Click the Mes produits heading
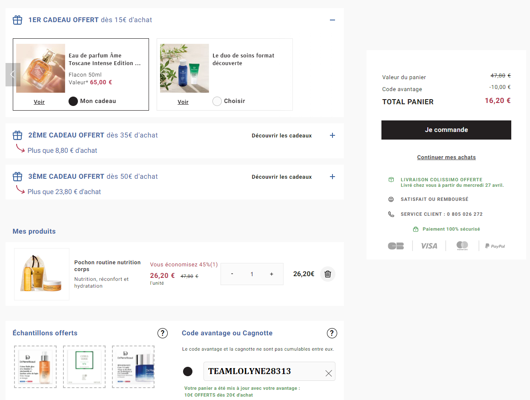This screenshot has width=530, height=400. (x=34, y=231)
